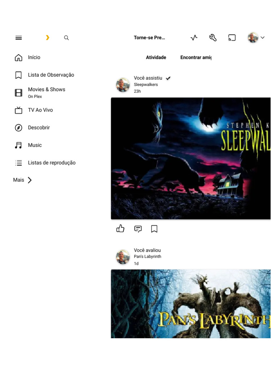
Task: Open search with the magnifier icon
Action: point(66,38)
